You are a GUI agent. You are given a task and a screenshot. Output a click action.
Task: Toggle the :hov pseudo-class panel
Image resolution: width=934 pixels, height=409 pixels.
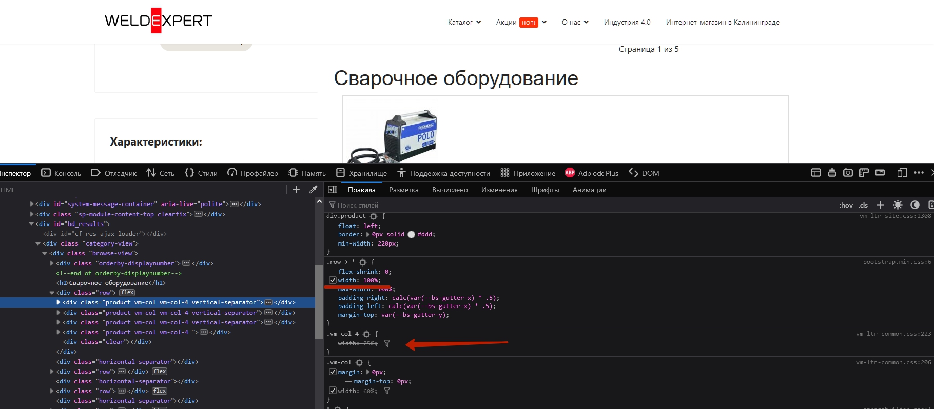pos(846,205)
